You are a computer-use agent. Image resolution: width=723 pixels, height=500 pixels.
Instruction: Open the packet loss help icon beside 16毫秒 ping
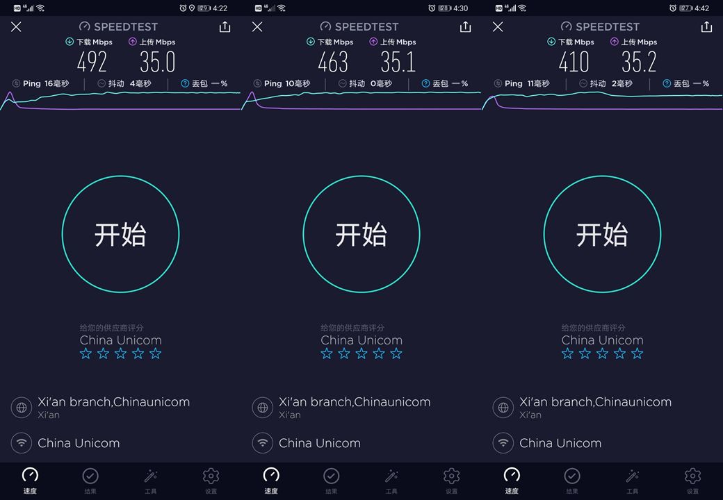pyautogui.click(x=185, y=83)
